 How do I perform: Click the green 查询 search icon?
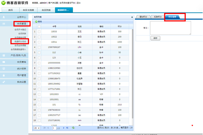pos(36,22)
